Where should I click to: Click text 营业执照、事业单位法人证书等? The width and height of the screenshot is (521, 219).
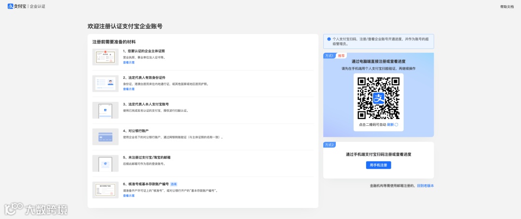(144, 57)
